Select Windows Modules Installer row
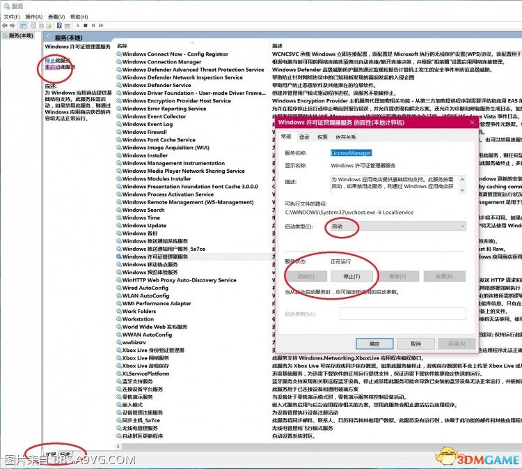This screenshot has height=469, width=522. pos(157,178)
